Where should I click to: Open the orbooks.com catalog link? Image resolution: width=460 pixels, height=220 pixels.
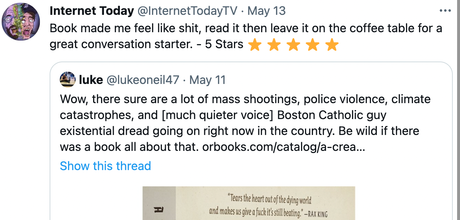284,147
